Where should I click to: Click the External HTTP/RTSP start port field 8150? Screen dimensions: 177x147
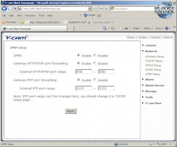[x=83, y=72]
